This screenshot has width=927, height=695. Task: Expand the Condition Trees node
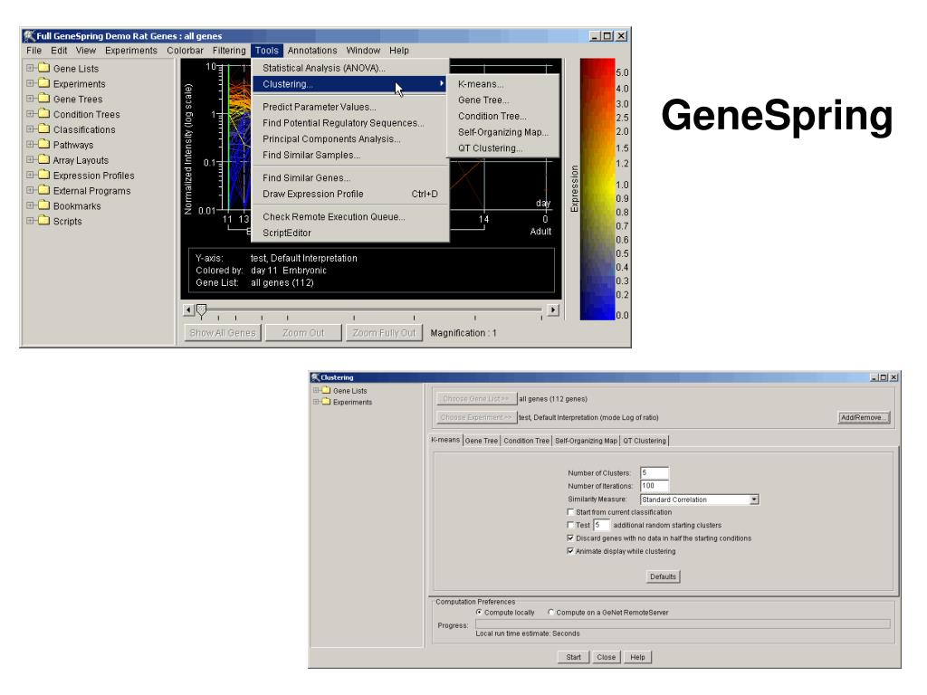pos(30,114)
